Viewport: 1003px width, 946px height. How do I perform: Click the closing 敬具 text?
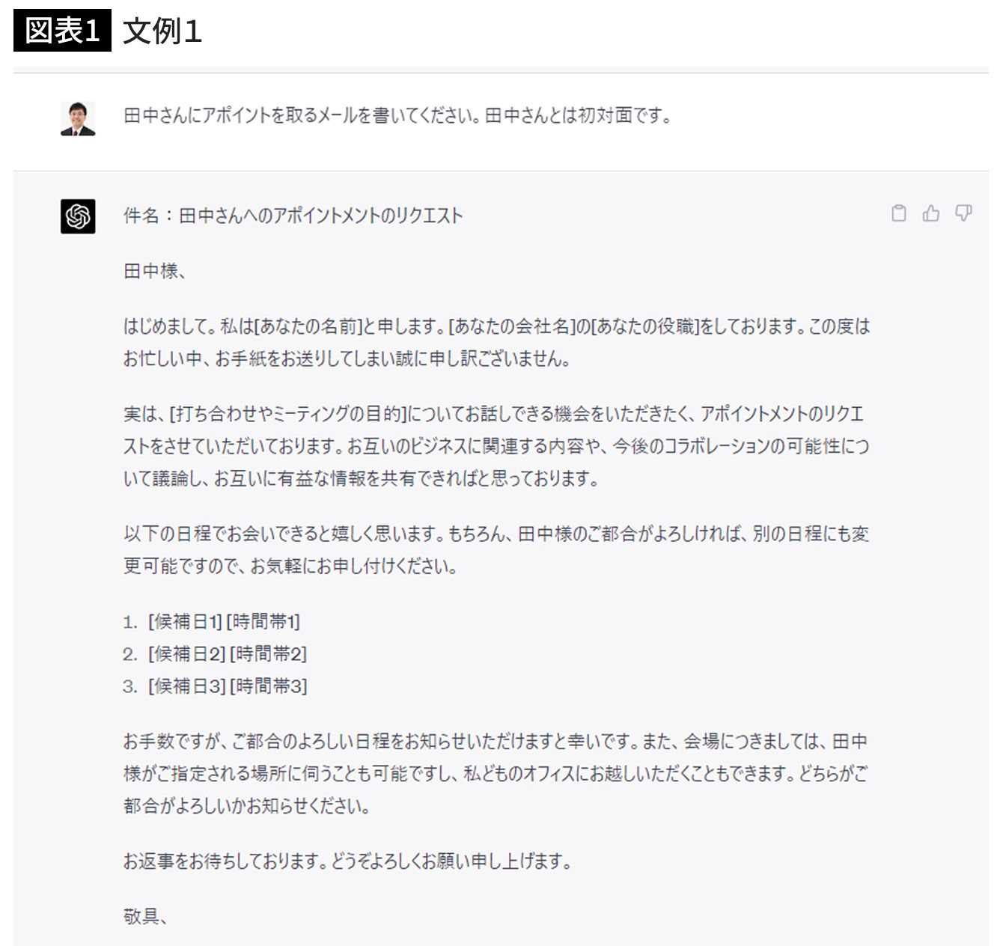point(144,916)
